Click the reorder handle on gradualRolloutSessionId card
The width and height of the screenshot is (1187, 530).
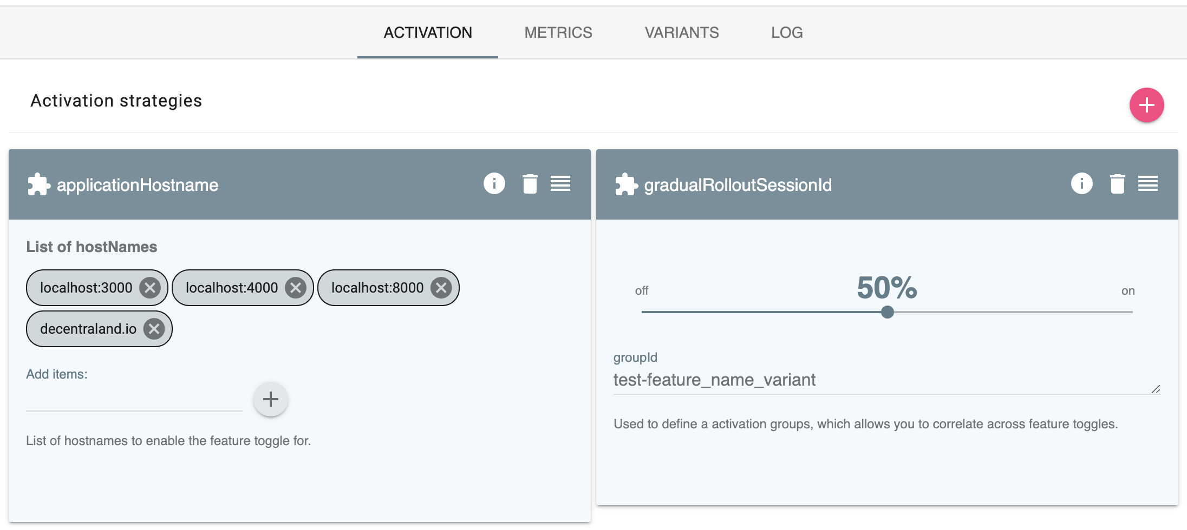[x=1147, y=184]
